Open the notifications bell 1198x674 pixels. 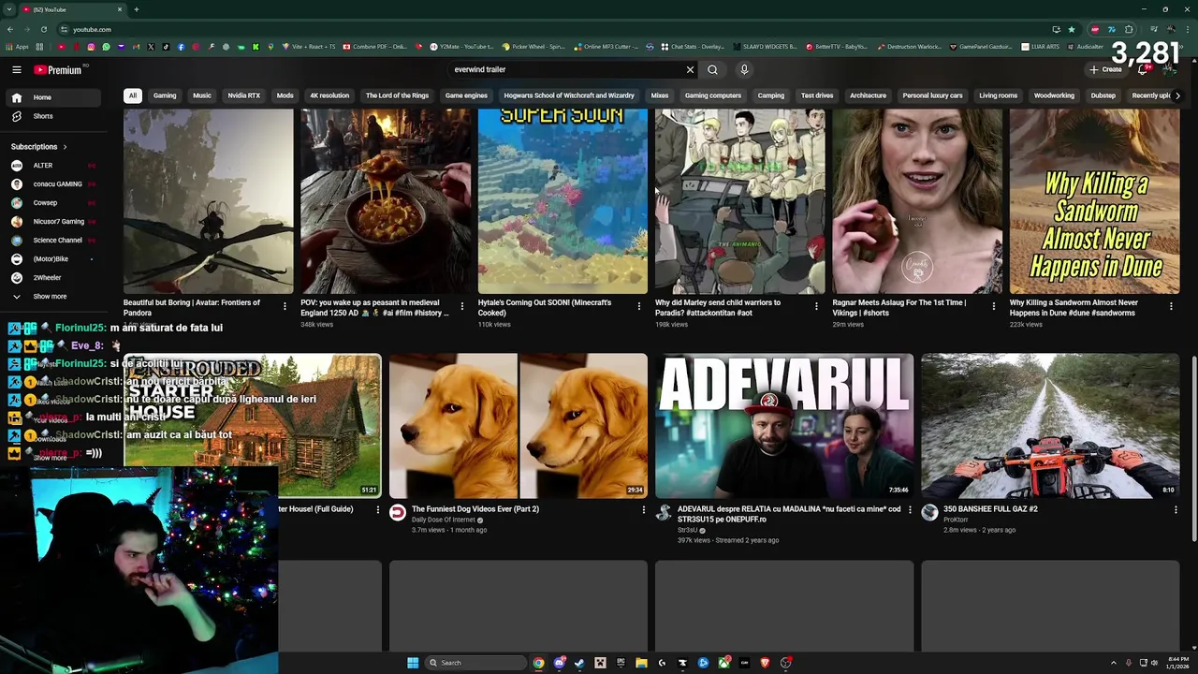click(1143, 69)
